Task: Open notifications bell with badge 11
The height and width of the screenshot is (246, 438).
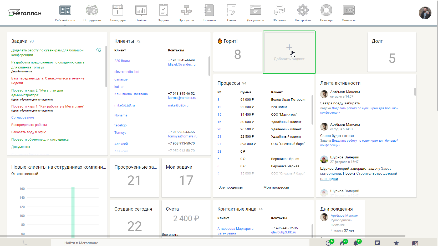Action: coord(356,243)
